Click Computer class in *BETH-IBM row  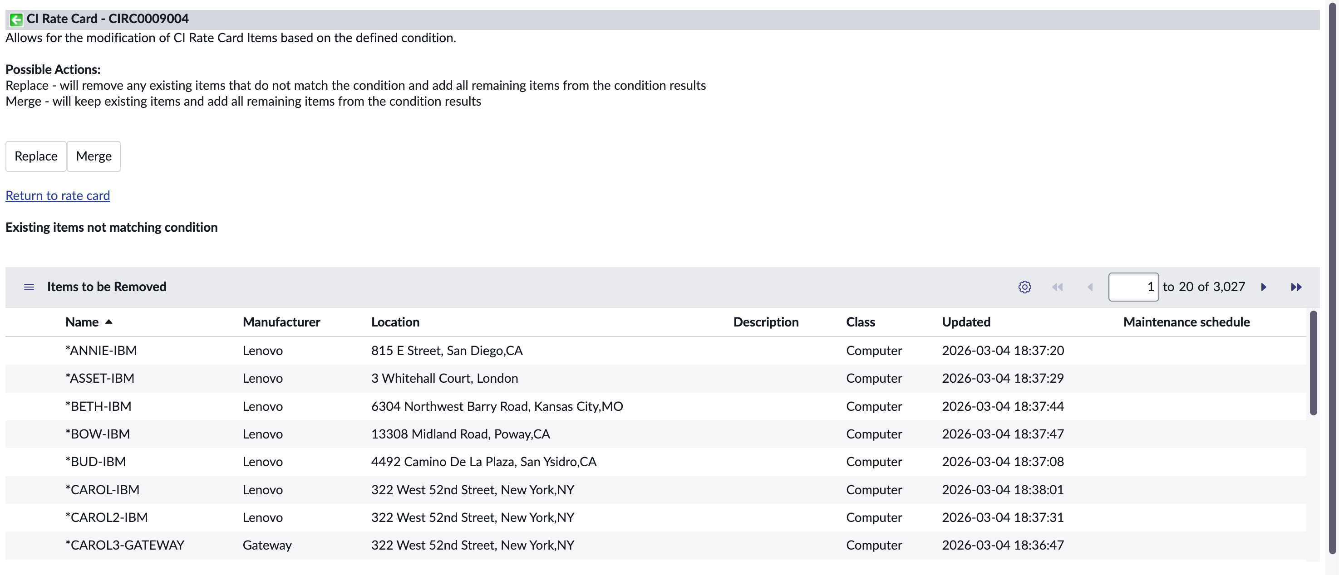coord(874,406)
